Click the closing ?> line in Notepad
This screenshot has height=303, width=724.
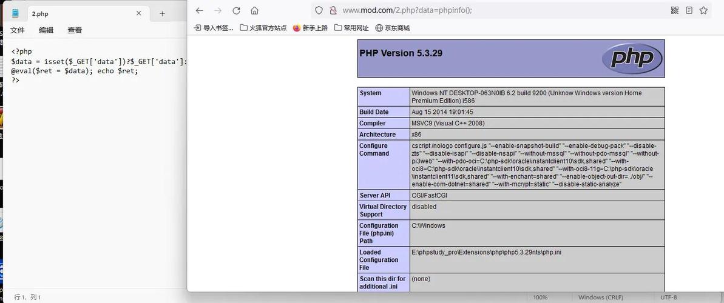[15, 80]
